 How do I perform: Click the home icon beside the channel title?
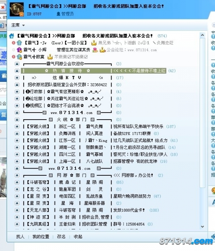click(x=12, y=36)
